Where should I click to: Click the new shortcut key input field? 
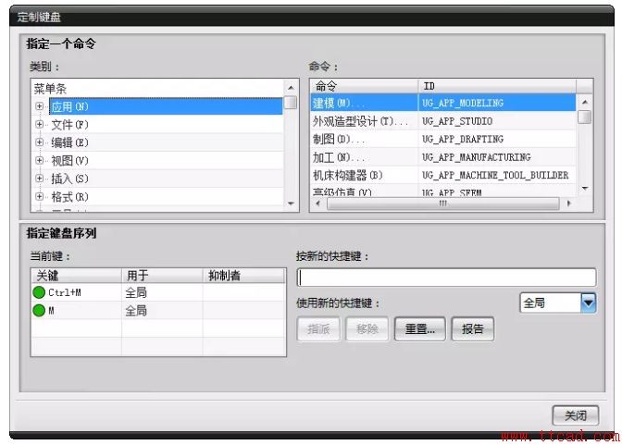click(446, 278)
